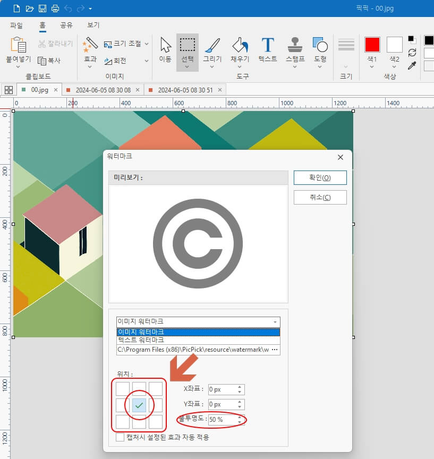
Task: Open a file with the folder icon
Action: (30, 8)
